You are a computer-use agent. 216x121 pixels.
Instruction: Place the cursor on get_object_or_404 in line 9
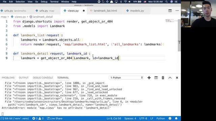pos(56,58)
